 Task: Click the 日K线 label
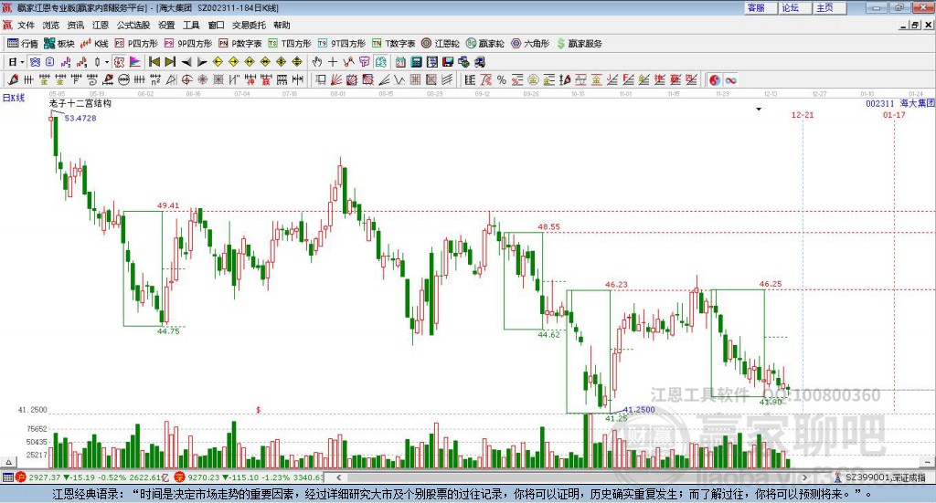(x=14, y=98)
